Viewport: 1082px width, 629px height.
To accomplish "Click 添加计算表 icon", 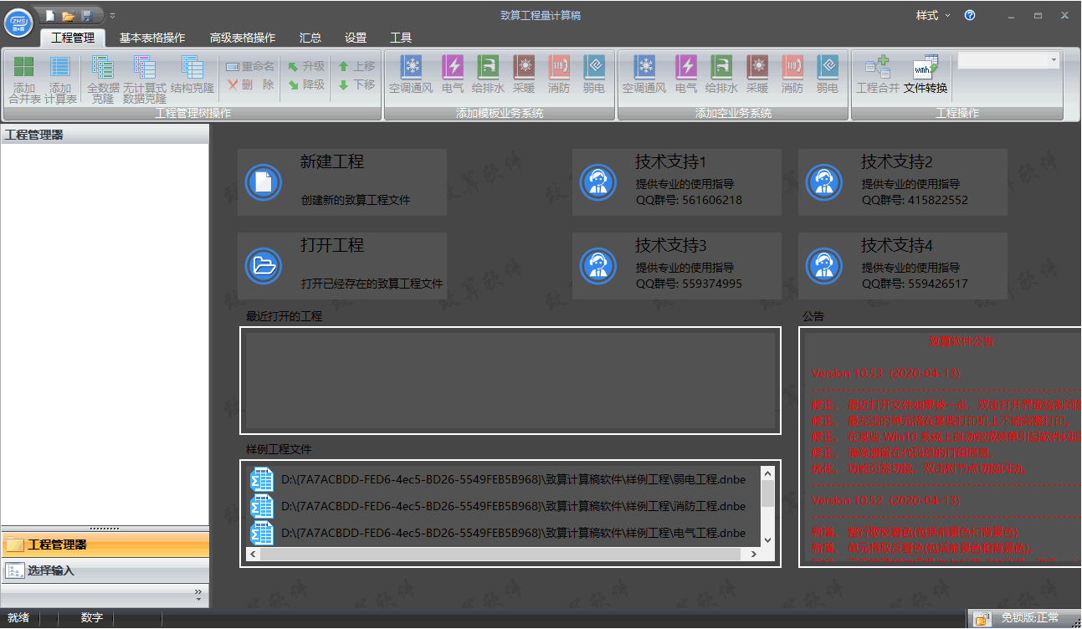I will pos(60,79).
